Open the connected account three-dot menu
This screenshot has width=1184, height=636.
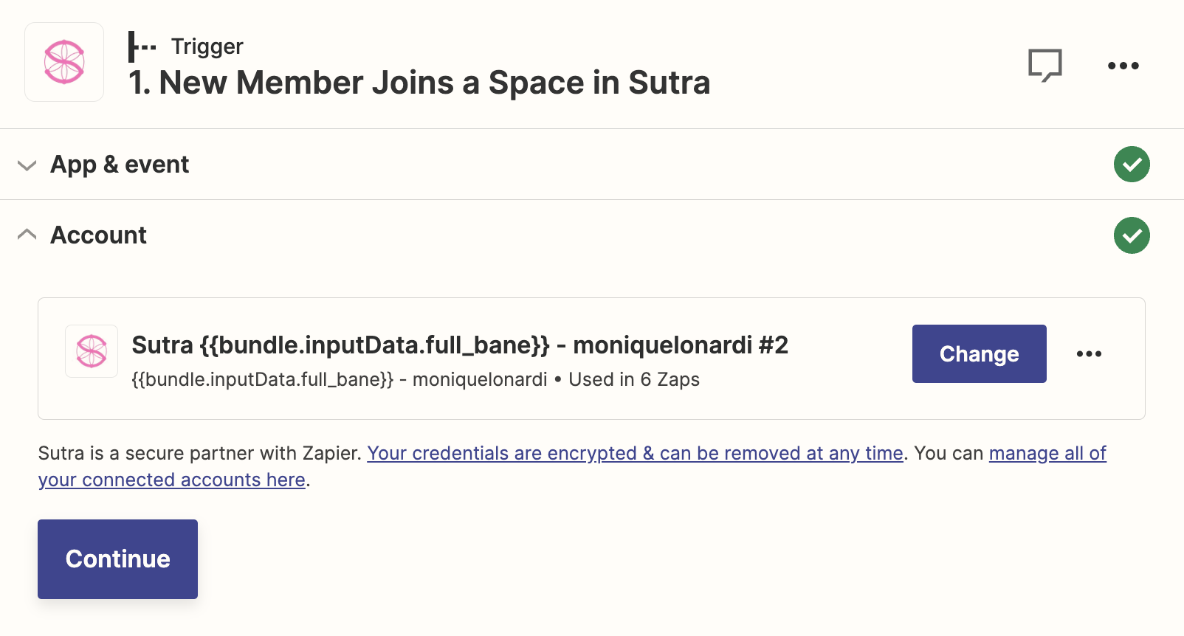[x=1089, y=354]
